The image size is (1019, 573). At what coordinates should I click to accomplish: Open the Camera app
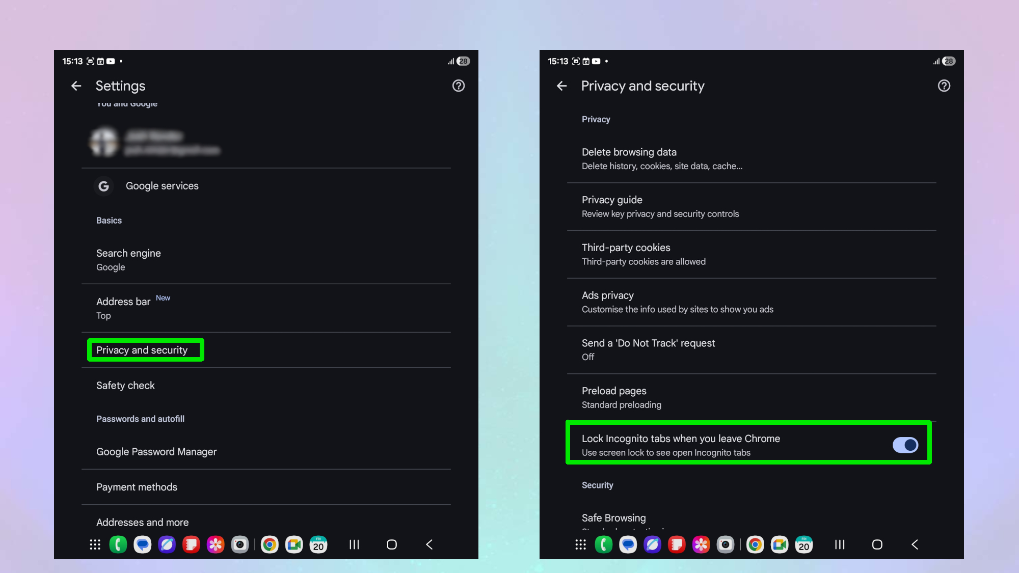[x=240, y=544]
